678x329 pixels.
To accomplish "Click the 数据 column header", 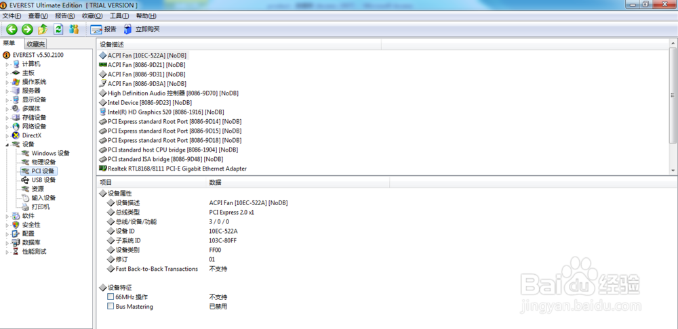I will coord(298,183).
